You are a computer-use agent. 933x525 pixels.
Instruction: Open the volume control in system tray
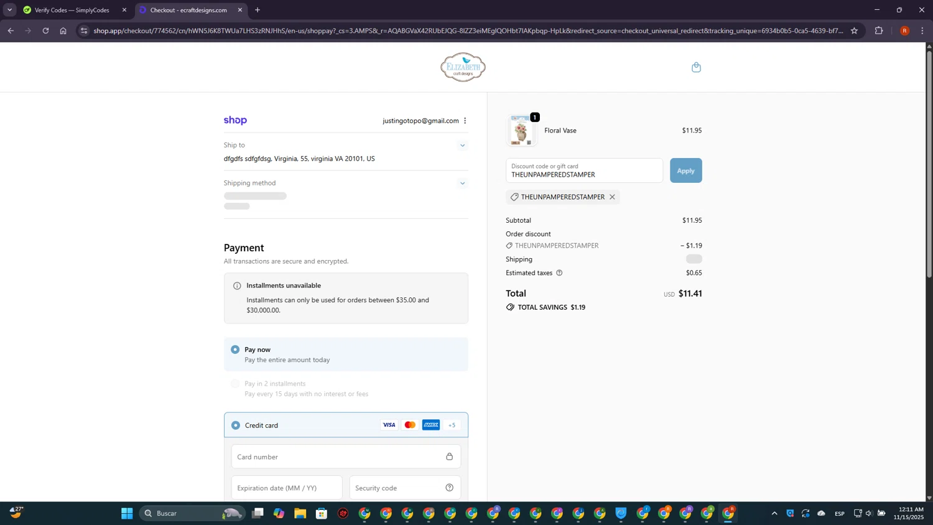click(869, 513)
